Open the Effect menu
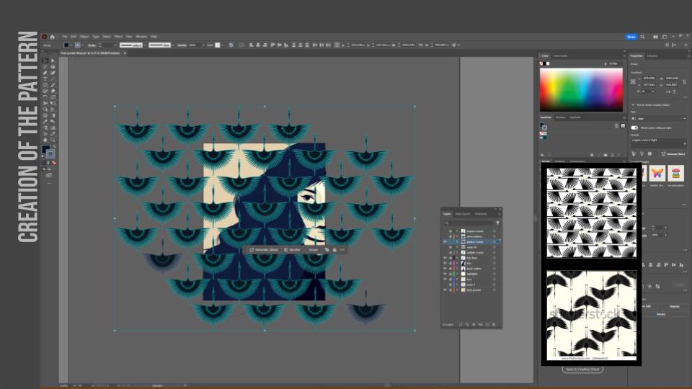 coord(118,37)
